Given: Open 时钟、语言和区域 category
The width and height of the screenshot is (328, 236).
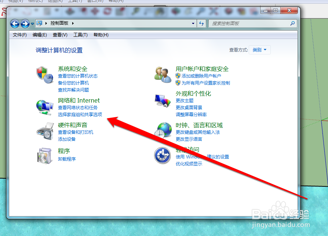Looking at the screenshot, I should [x=199, y=125].
